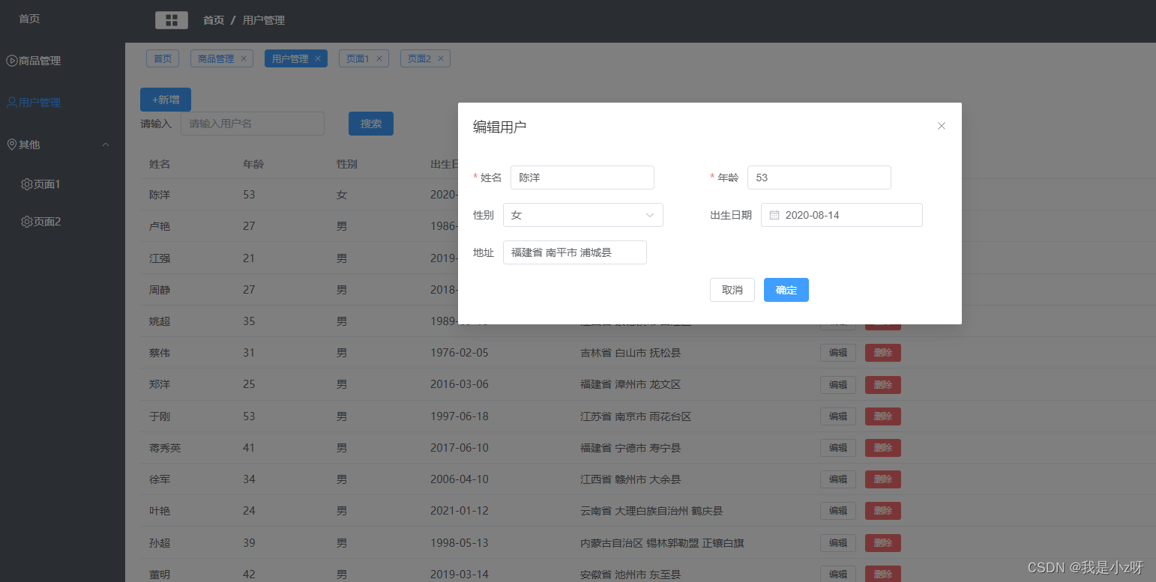Screen dimensions: 1156x582
Task: Click 取消 in the dialog
Action: pyautogui.click(x=732, y=290)
